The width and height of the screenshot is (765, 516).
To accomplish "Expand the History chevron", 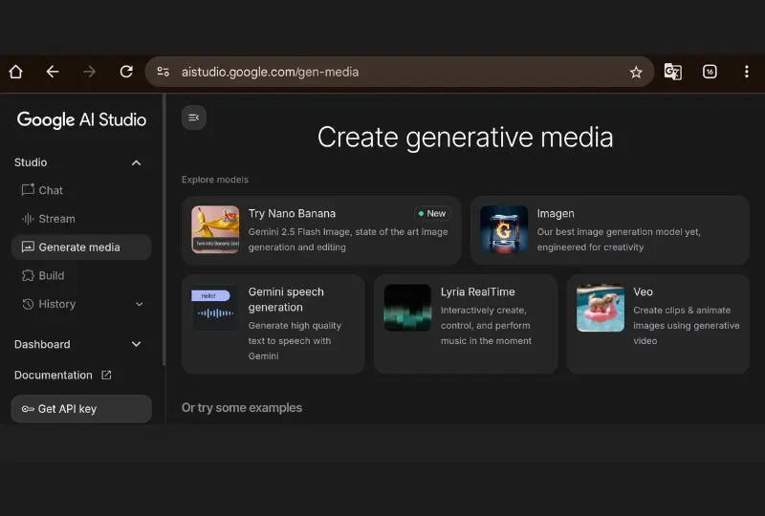I will click(x=140, y=304).
